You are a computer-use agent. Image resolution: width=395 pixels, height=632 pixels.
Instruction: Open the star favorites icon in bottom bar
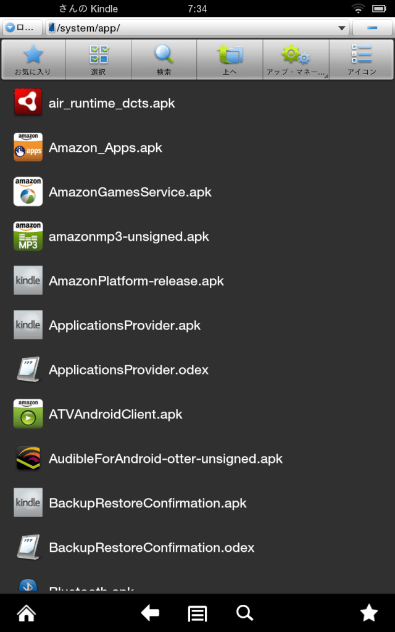tap(368, 613)
